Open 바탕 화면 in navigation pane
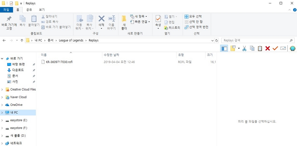 point(18,64)
